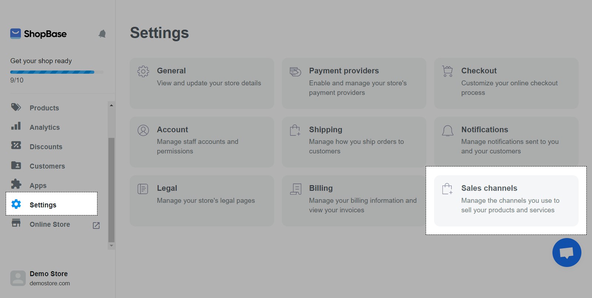592x298 pixels.
Task: Select Discounts from the sidebar
Action: 46,147
